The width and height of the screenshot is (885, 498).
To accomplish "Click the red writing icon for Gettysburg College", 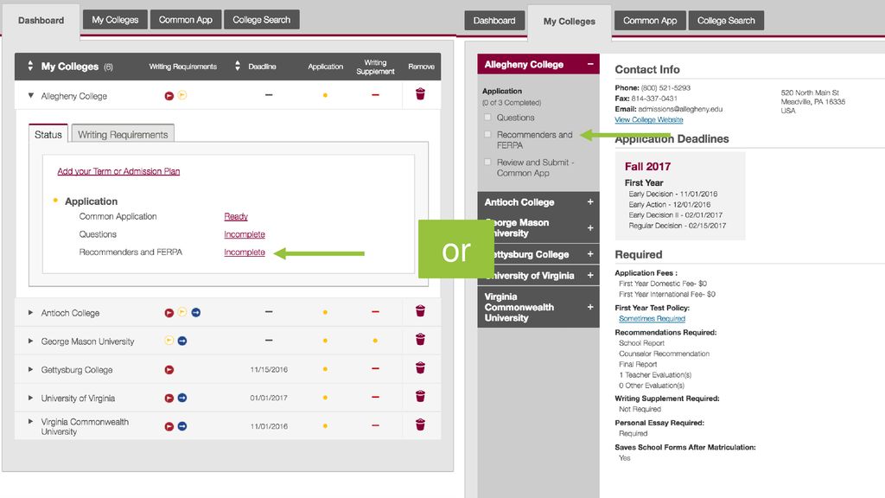I will coord(169,370).
